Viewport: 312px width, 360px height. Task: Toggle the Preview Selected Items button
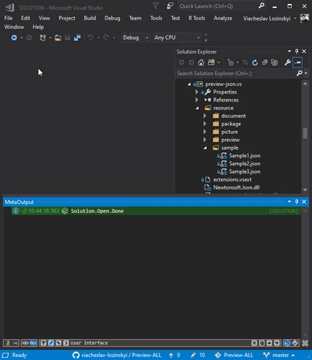(x=298, y=63)
